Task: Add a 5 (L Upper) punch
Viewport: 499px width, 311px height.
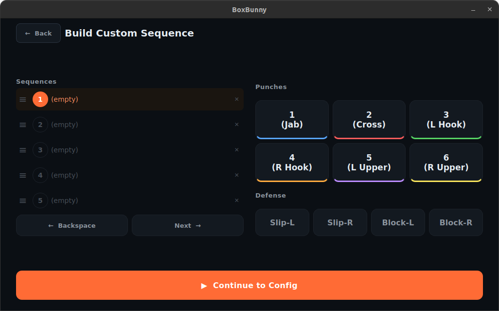Action: [369, 162]
